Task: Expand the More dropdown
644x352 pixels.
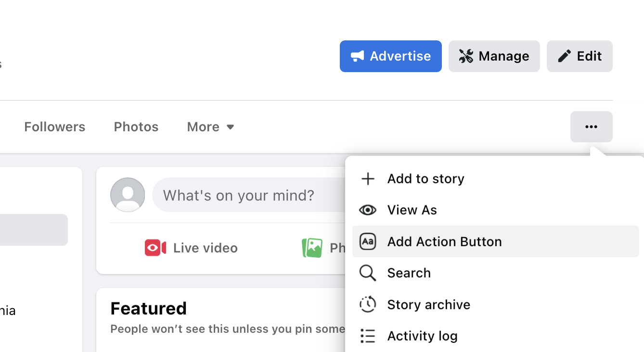Action: click(x=210, y=126)
